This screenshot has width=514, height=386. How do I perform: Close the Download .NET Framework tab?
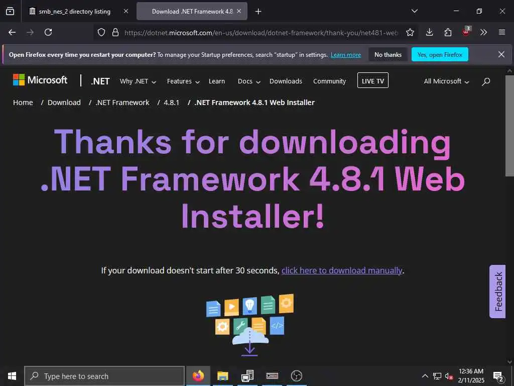(x=239, y=11)
